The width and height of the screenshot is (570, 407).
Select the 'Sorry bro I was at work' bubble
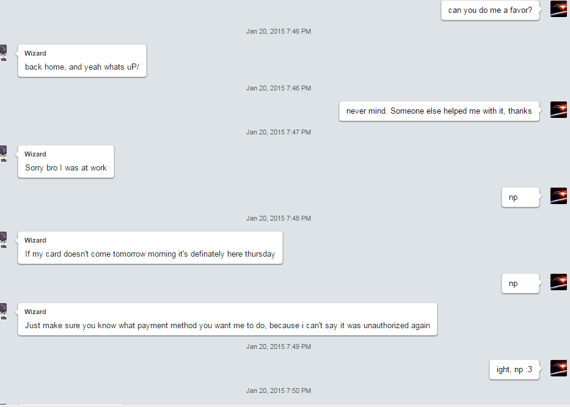(x=66, y=162)
